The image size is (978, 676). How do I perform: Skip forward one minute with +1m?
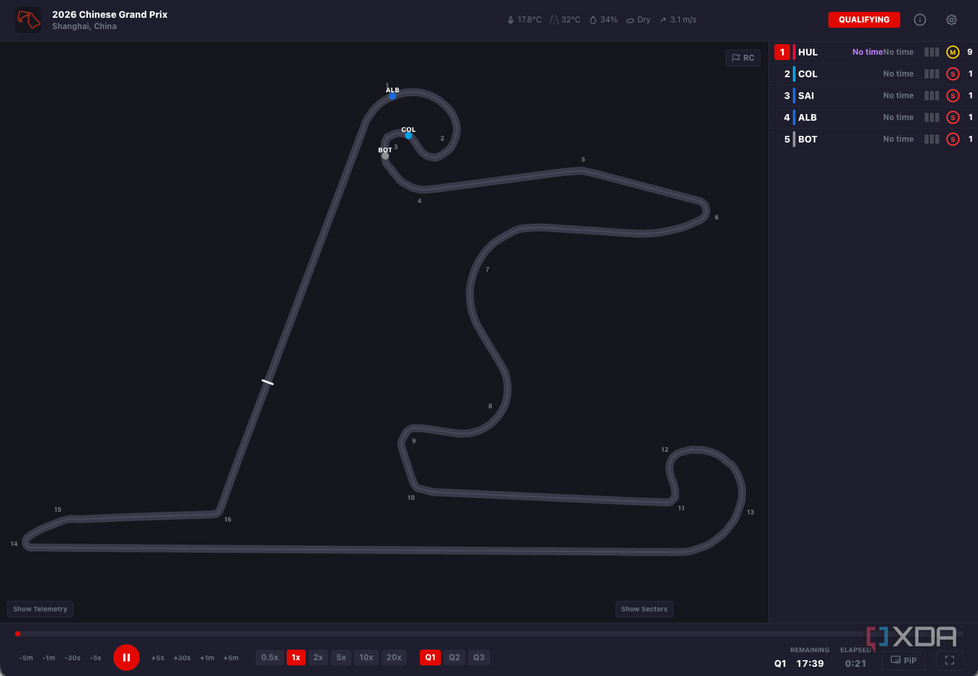[207, 658]
